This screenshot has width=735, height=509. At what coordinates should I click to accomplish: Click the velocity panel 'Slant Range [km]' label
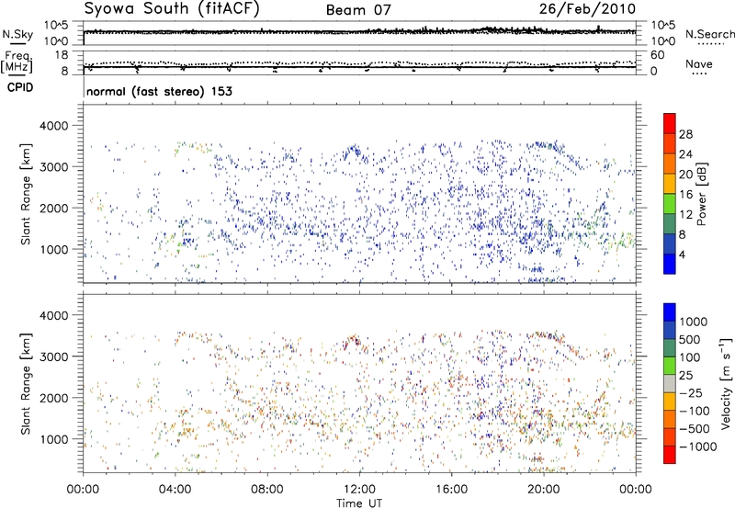click(26, 384)
